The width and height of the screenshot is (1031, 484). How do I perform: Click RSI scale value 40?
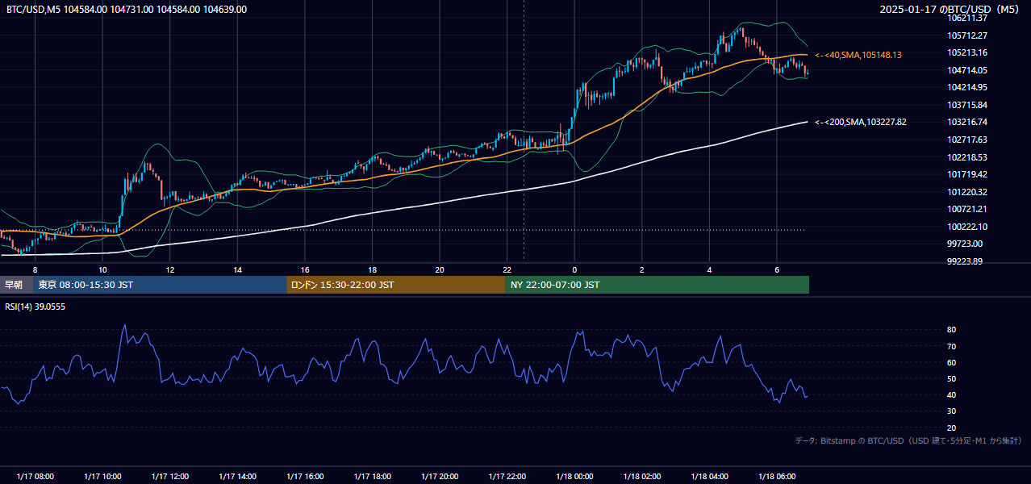click(952, 394)
